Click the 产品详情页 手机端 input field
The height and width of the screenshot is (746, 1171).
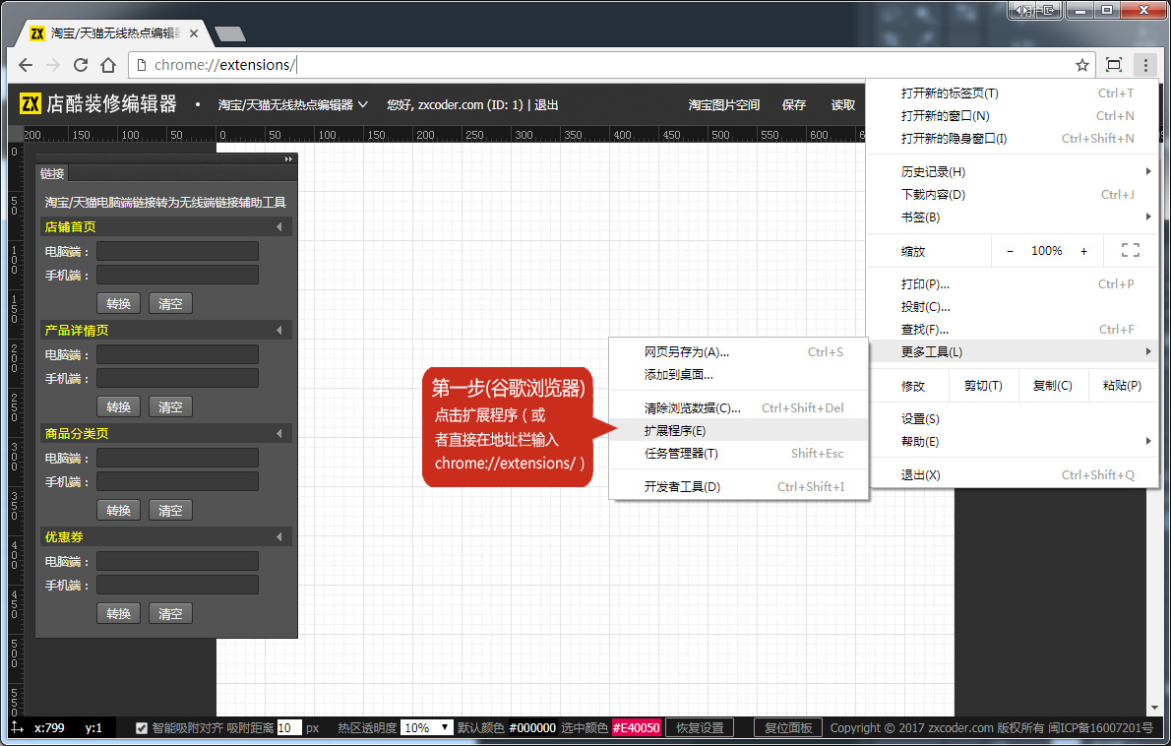(x=178, y=378)
